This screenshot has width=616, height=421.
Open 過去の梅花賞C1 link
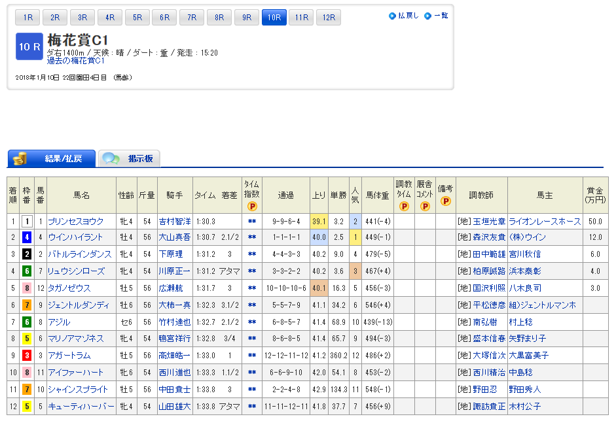coord(76,61)
